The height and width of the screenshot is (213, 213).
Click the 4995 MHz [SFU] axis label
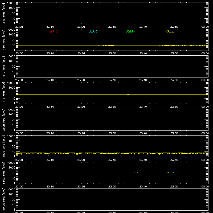tap(3, 146)
